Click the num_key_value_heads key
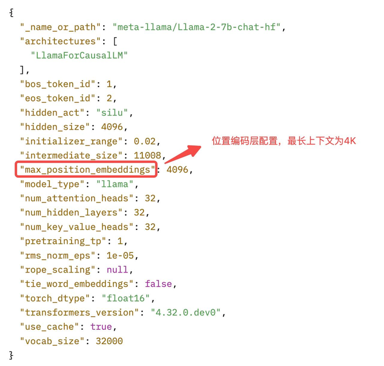Viewport: 384px width, 366px height. pos(77,227)
